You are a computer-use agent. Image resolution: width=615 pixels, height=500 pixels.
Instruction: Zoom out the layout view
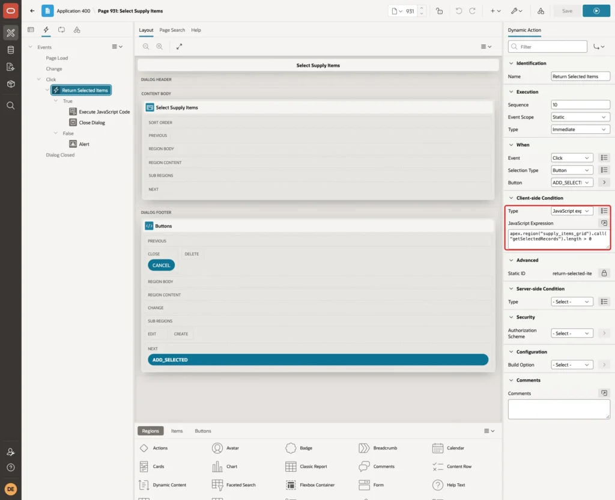[x=146, y=46]
